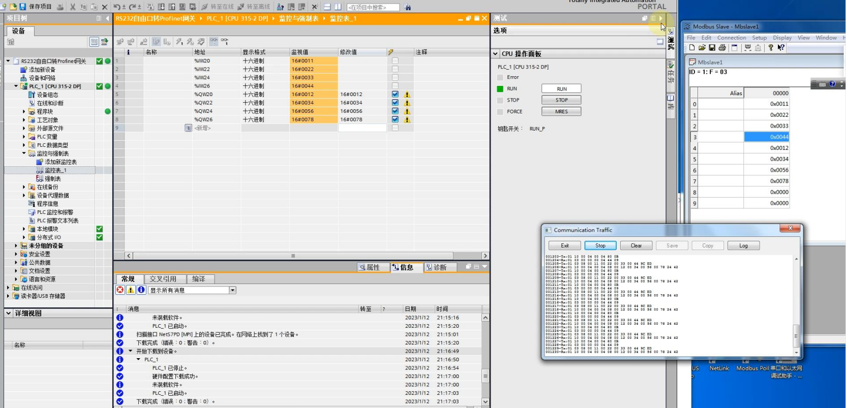
Task: Toggle the error messages filter in info panel
Action: 120,290
